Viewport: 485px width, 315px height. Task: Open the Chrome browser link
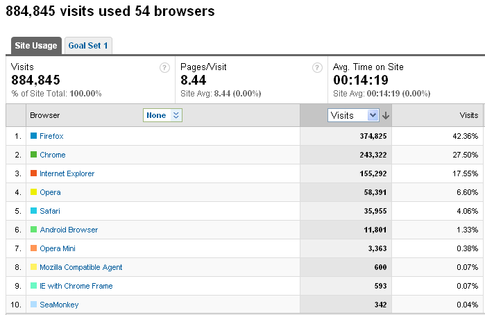point(53,155)
